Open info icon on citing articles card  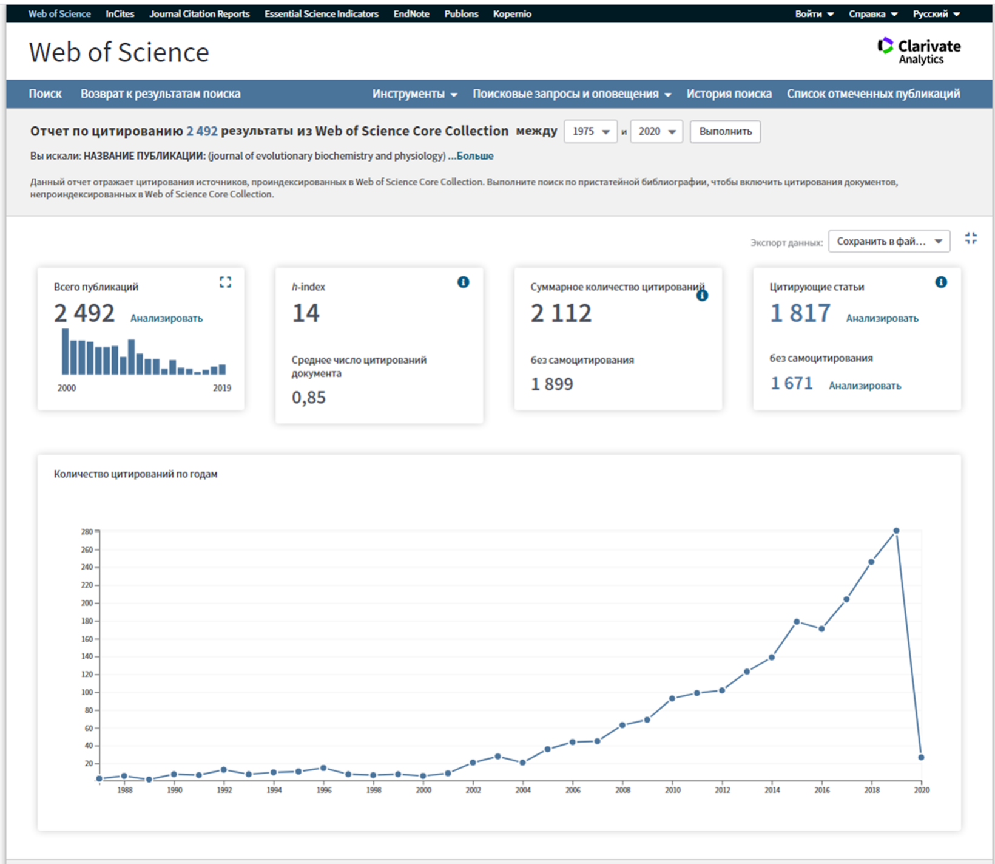[941, 282]
